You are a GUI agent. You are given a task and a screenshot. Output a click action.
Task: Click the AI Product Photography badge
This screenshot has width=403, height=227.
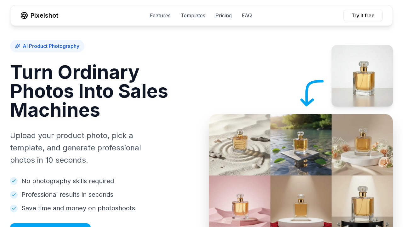point(47,46)
